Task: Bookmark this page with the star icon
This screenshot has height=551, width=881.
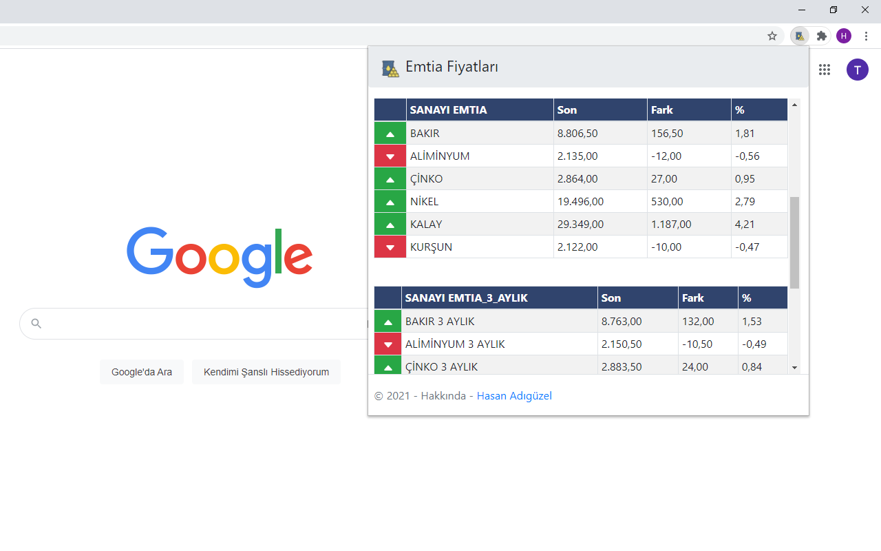Action: pos(772,36)
